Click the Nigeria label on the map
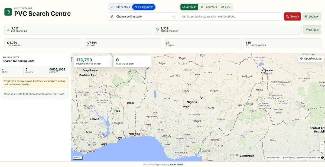325x167 pixels. point(192,102)
